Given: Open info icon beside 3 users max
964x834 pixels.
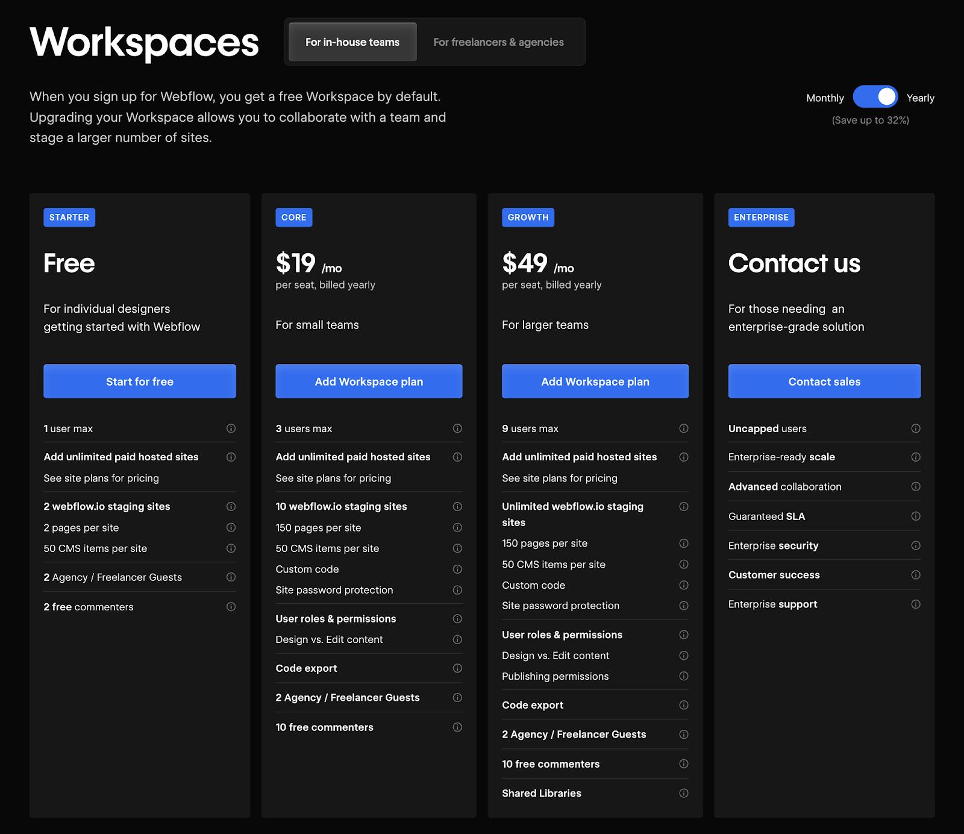Looking at the screenshot, I should [457, 428].
